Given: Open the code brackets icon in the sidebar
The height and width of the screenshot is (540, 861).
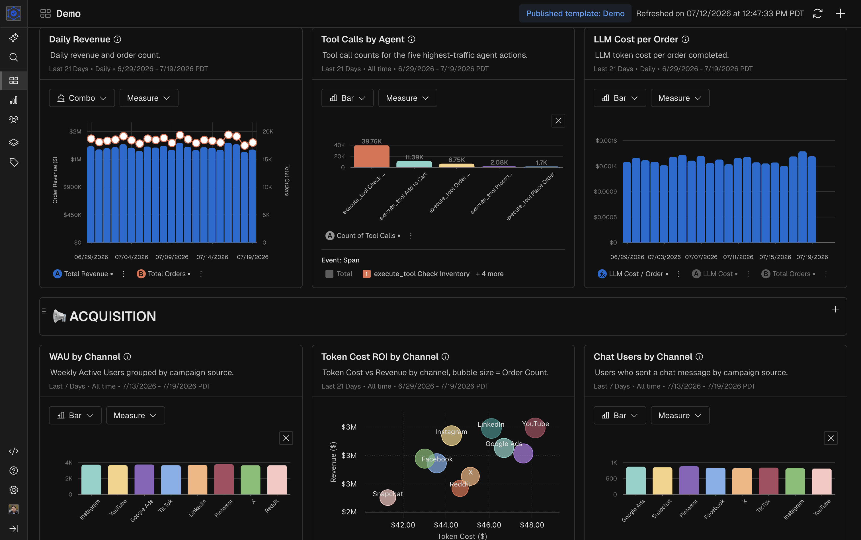Looking at the screenshot, I should (14, 451).
